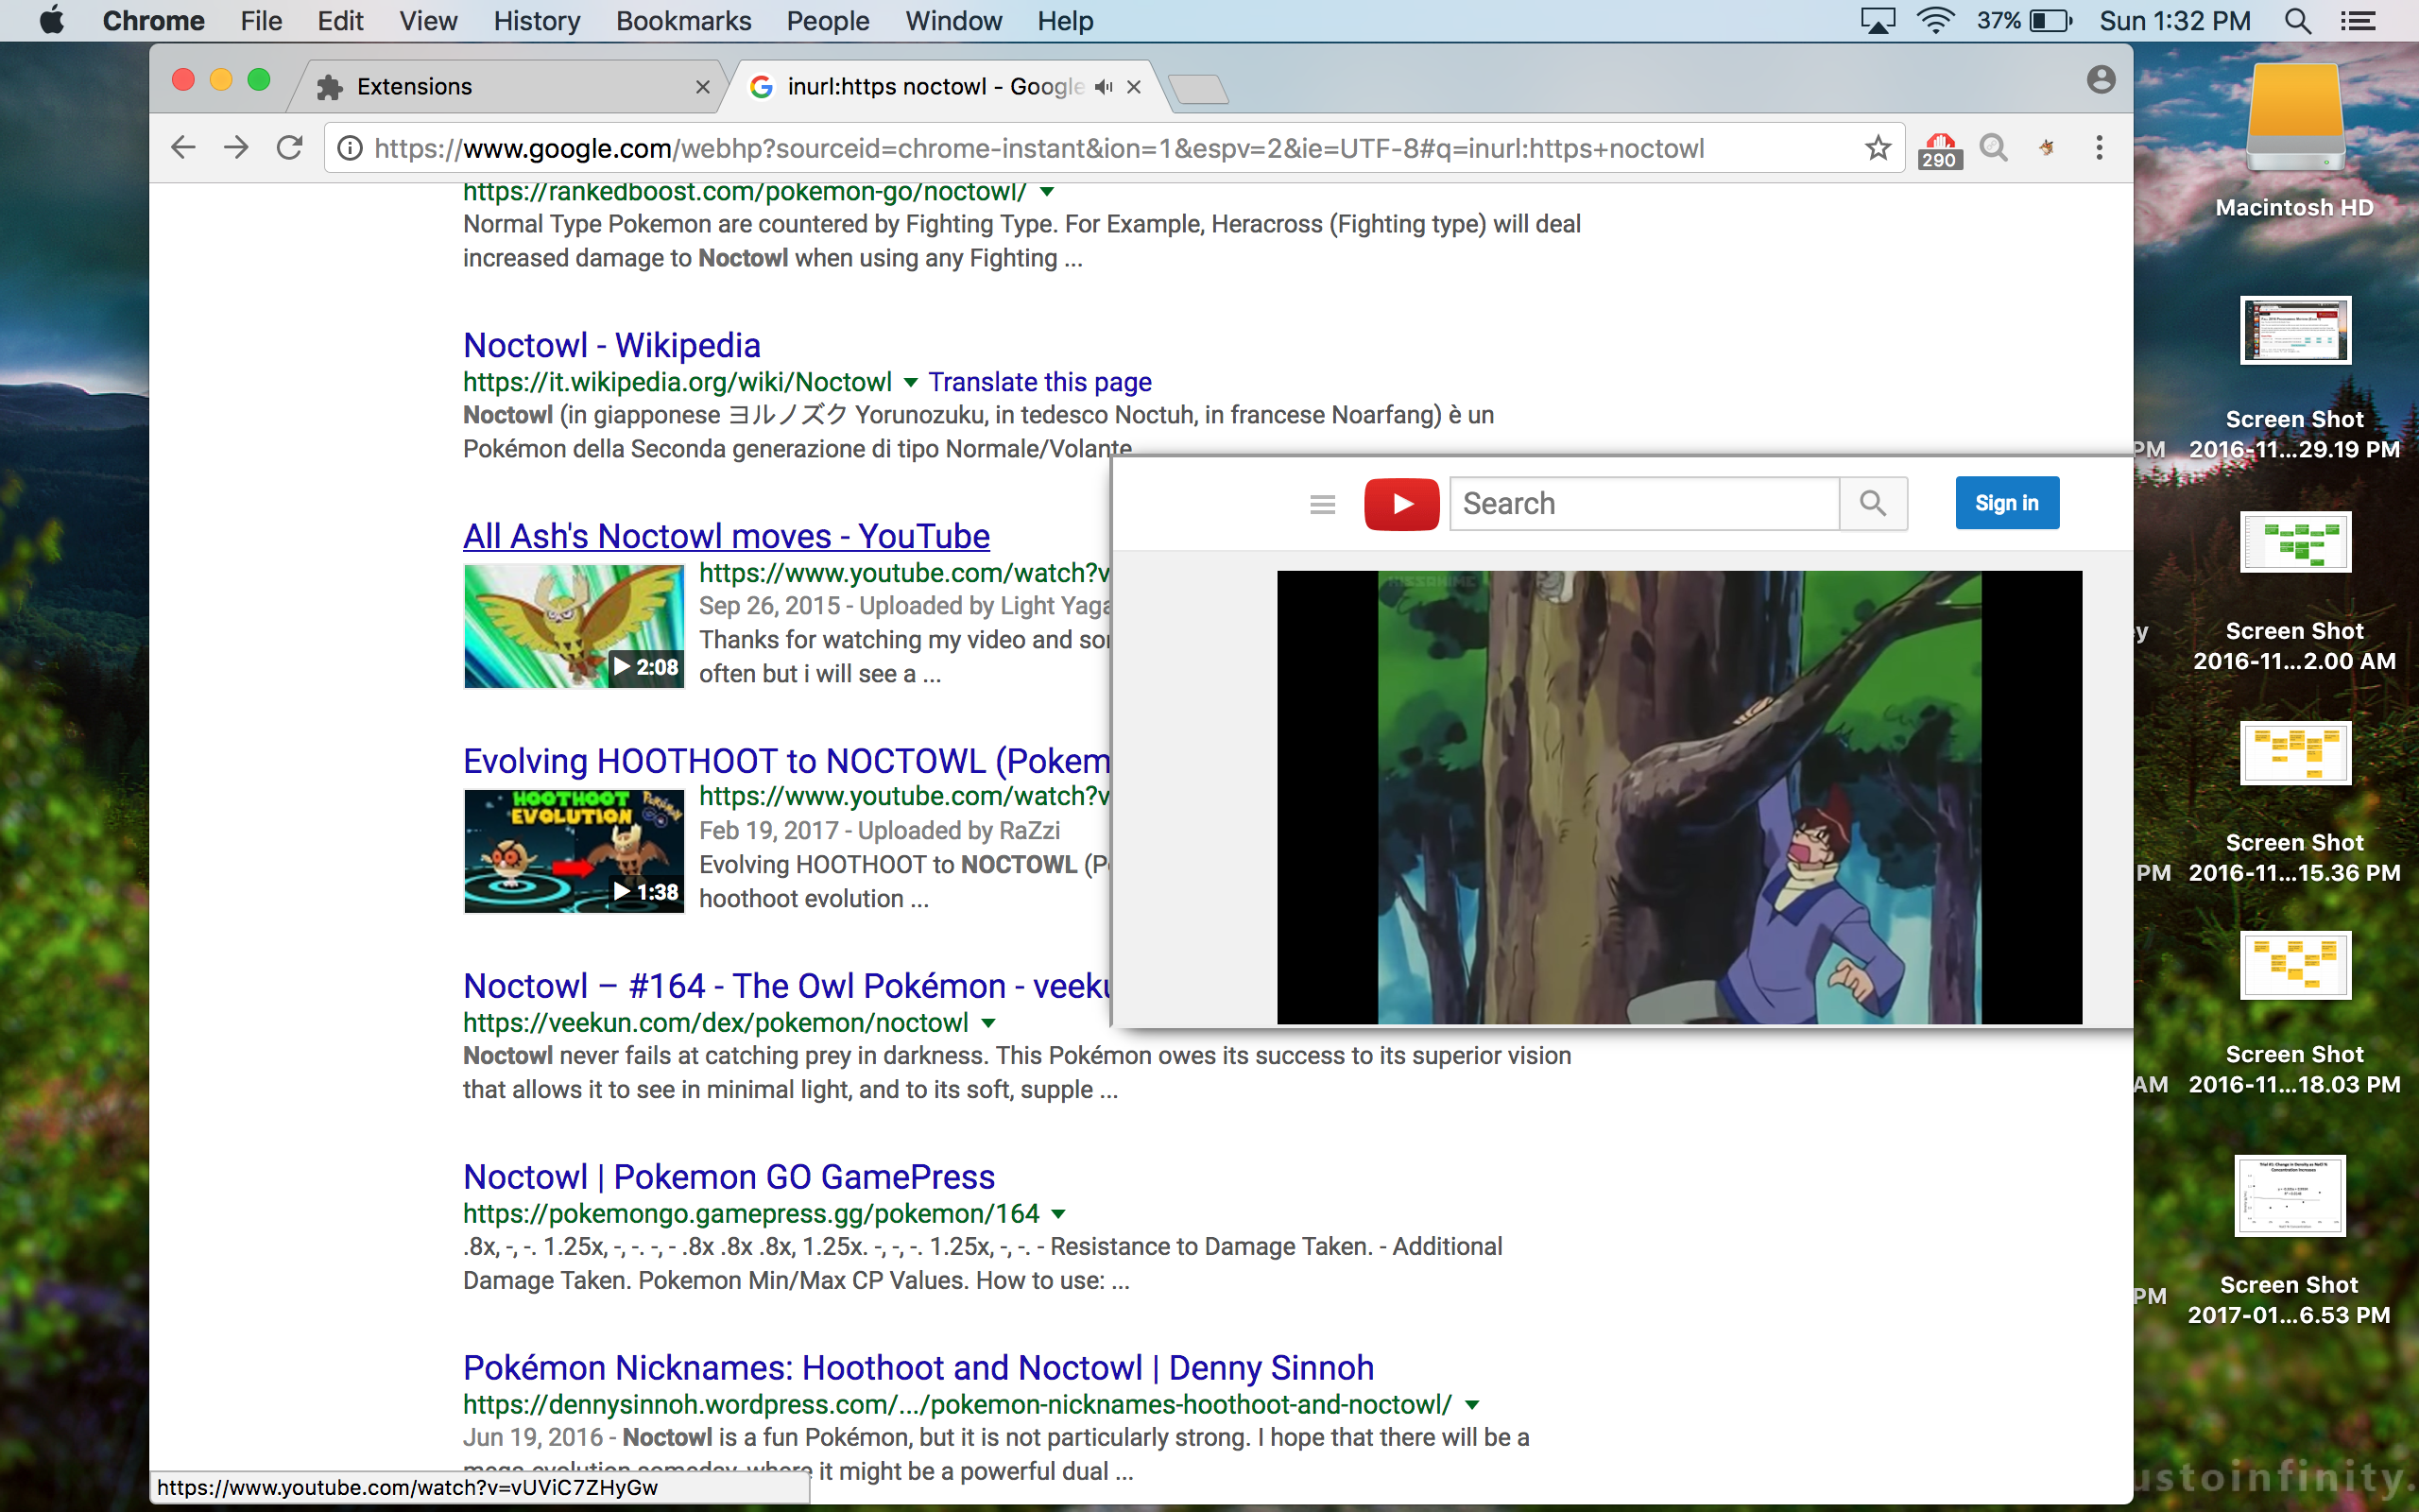
Task: Open the Bookmarks menu
Action: 683,21
